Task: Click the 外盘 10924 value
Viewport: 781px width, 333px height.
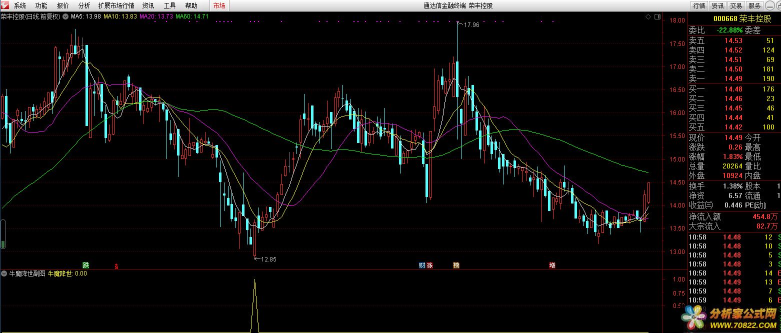Action: [x=732, y=175]
